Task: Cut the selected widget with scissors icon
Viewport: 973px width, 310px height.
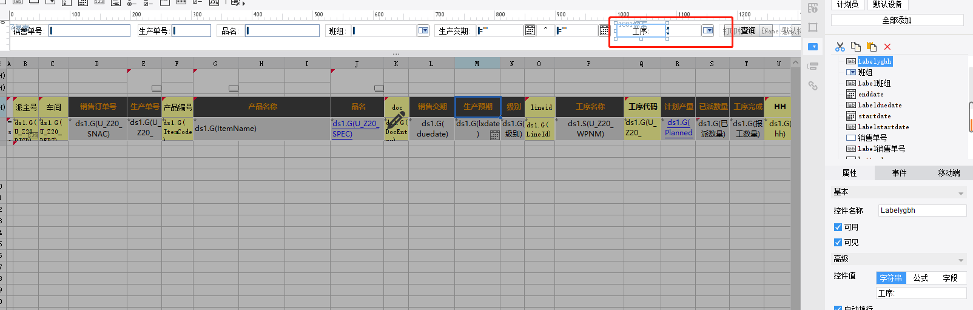Action: click(840, 47)
